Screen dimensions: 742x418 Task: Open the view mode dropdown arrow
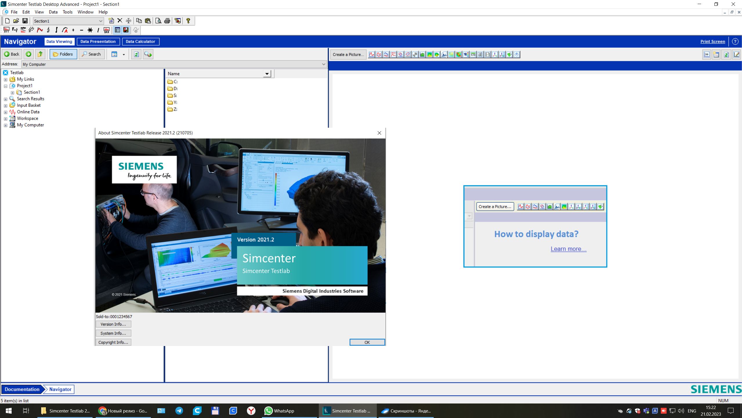(124, 54)
